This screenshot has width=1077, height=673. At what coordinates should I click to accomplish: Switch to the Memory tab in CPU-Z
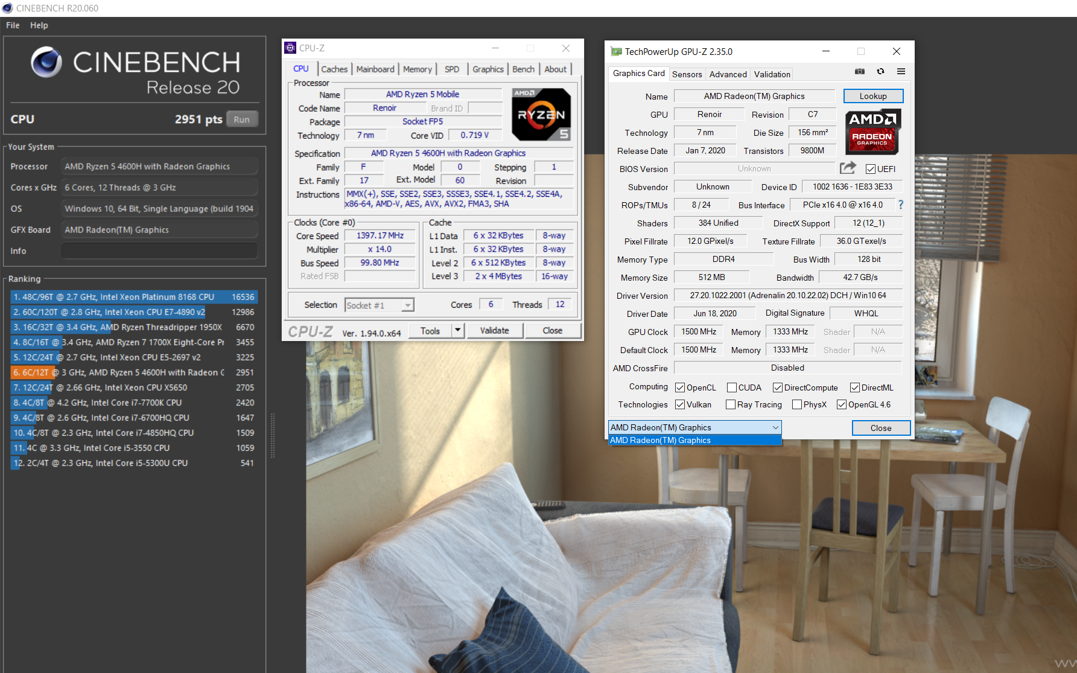pos(418,69)
